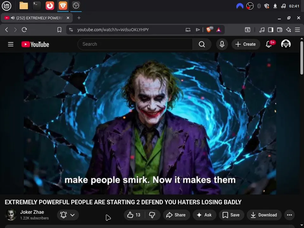Open the security shield tray icon
The width and height of the screenshot is (304, 228).
pos(267,6)
